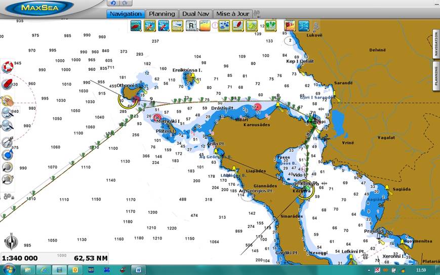Image resolution: width=440 pixels, height=275 pixels.
Task: Expand the red fish chart dropdown
Action: (x=136, y=25)
